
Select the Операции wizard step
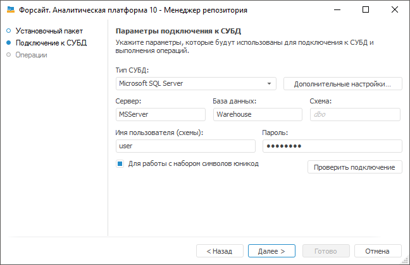32,55
